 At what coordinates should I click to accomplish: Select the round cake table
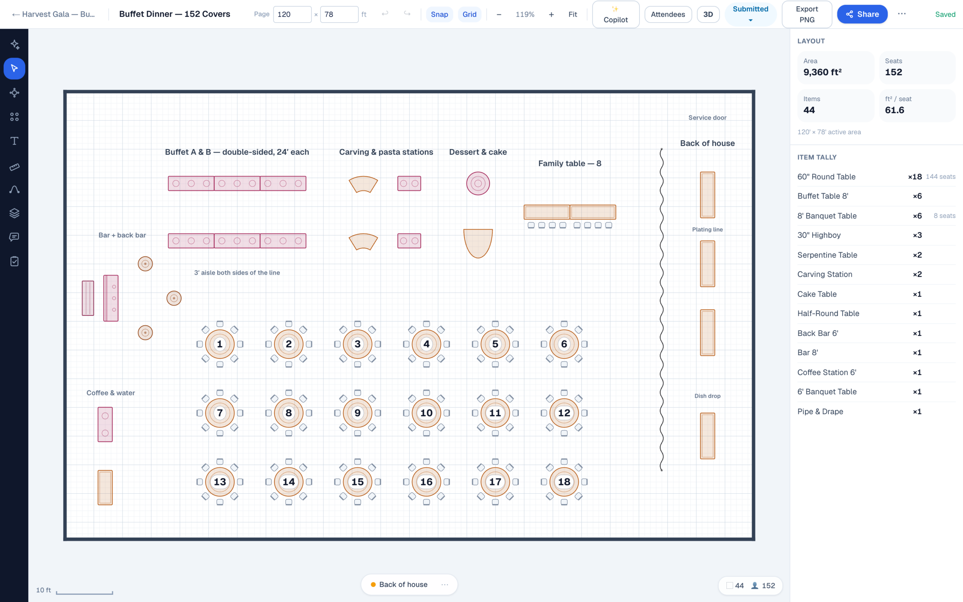tap(478, 184)
